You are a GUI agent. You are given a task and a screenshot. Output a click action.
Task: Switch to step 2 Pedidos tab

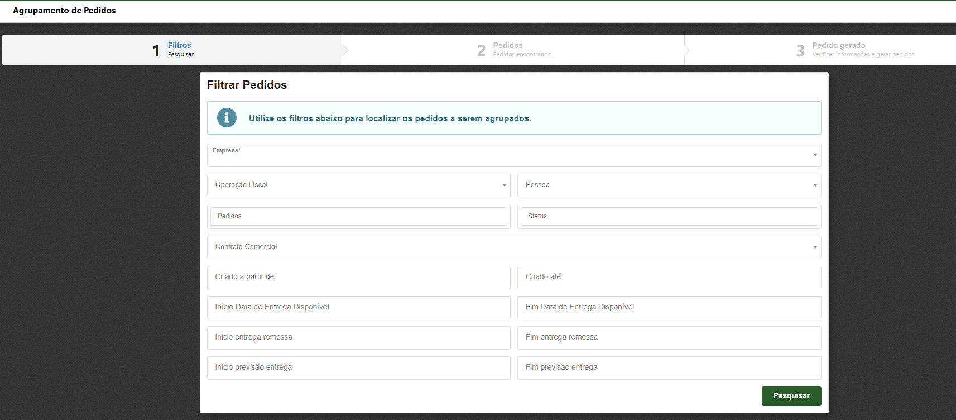513,50
